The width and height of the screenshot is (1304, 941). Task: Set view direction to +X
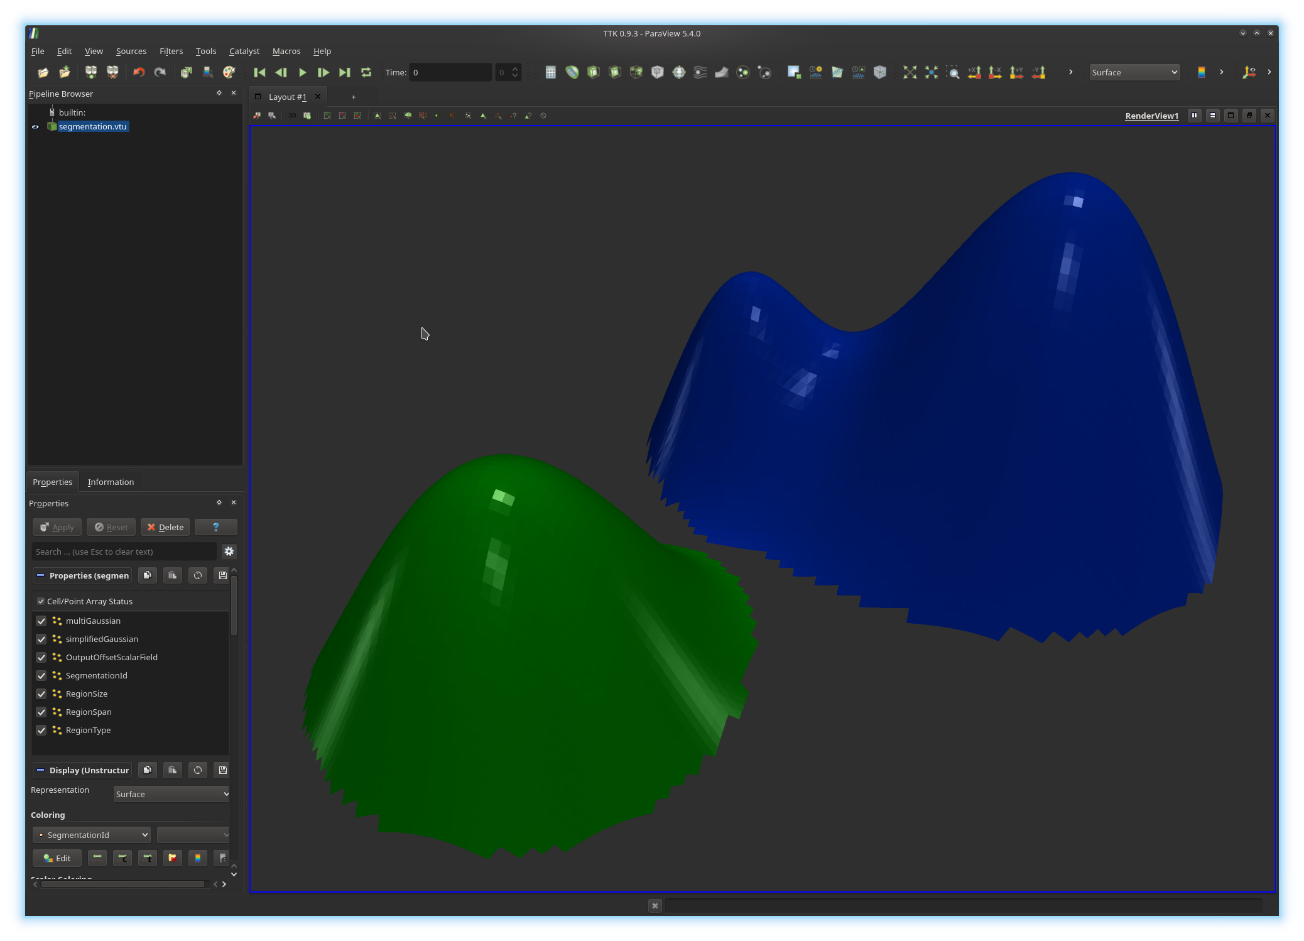(974, 72)
